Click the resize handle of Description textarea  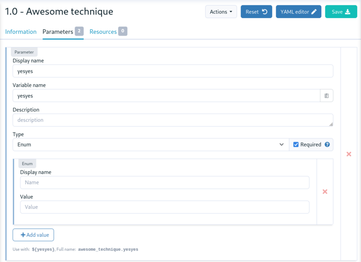[331, 124]
